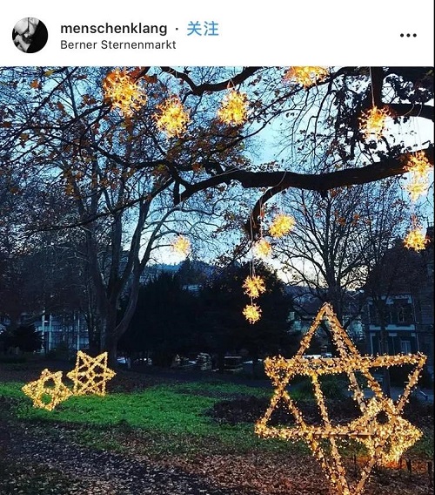Viewport: 435px width, 495px height.
Task: Tap the tilted lit star lying on the grass
Action: (47, 390)
